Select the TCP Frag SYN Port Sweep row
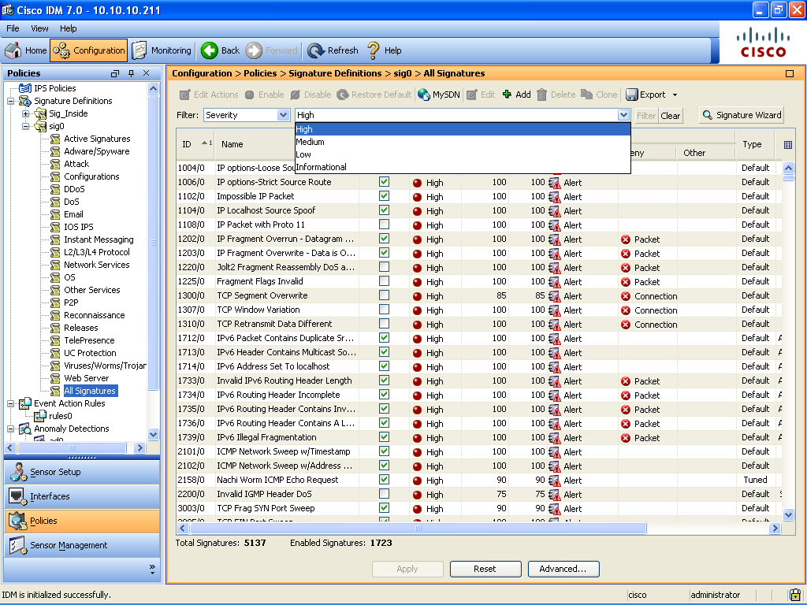The image size is (807, 605). coord(478,508)
